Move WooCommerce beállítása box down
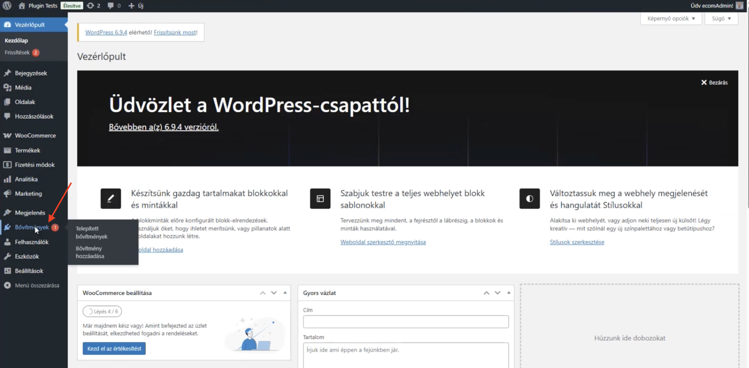 [x=274, y=293]
